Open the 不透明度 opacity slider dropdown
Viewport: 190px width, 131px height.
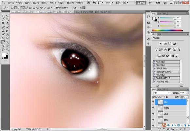[x=187, y=93]
